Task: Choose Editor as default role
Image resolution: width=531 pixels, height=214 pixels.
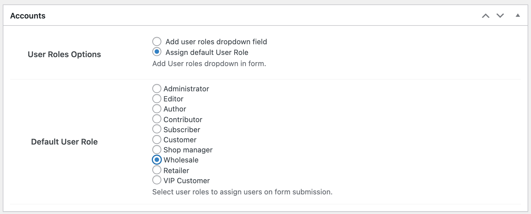Action: (157, 99)
